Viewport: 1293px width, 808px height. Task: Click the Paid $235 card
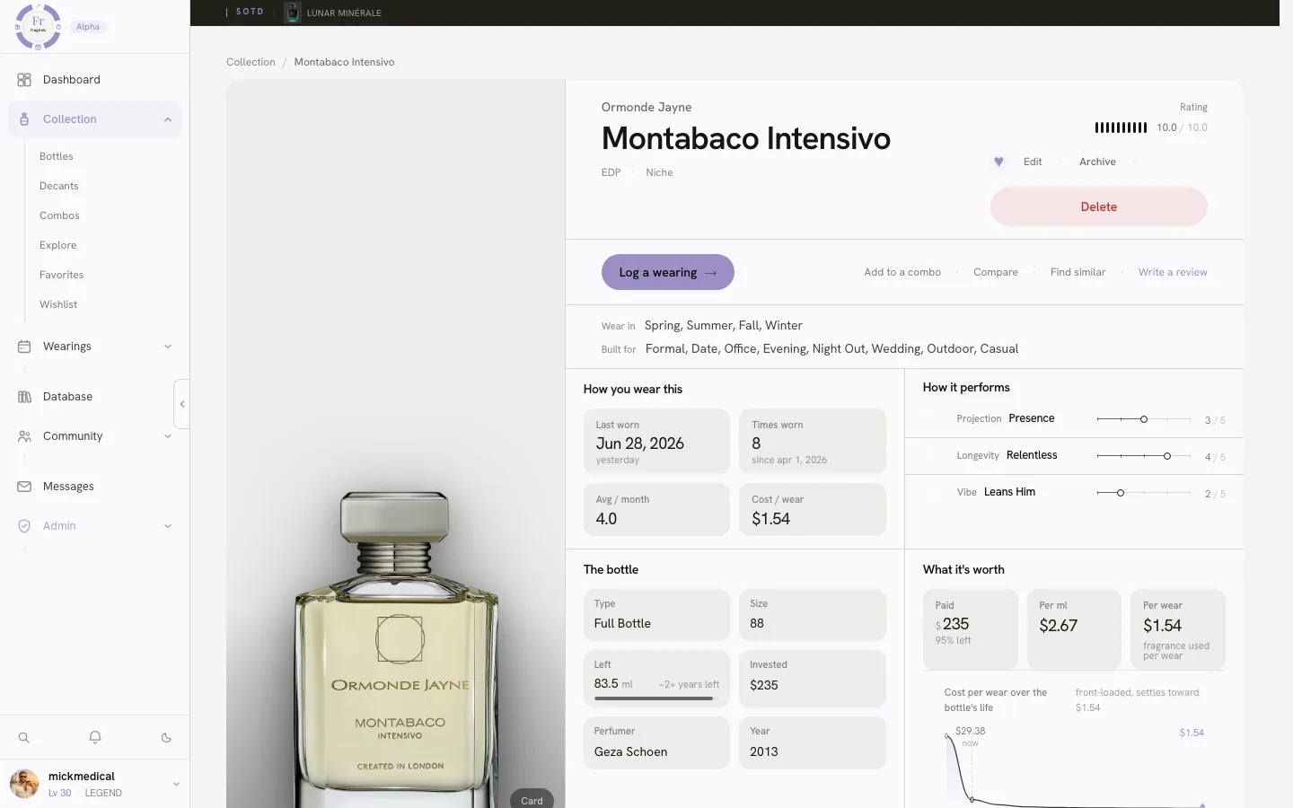coord(971,629)
